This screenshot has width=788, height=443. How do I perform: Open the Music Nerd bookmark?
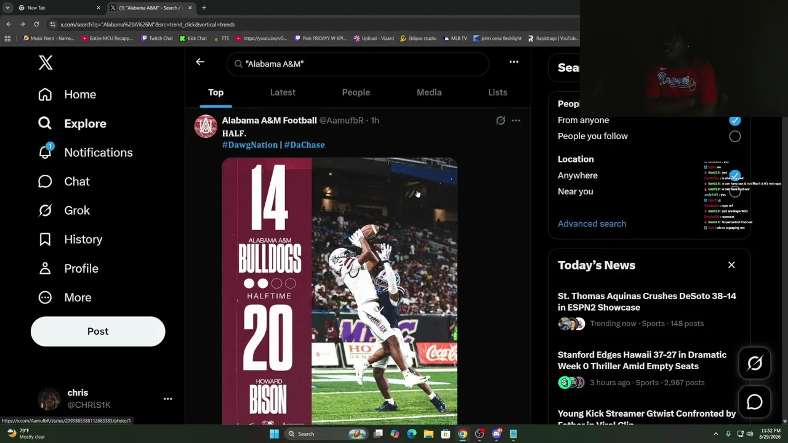(x=48, y=38)
